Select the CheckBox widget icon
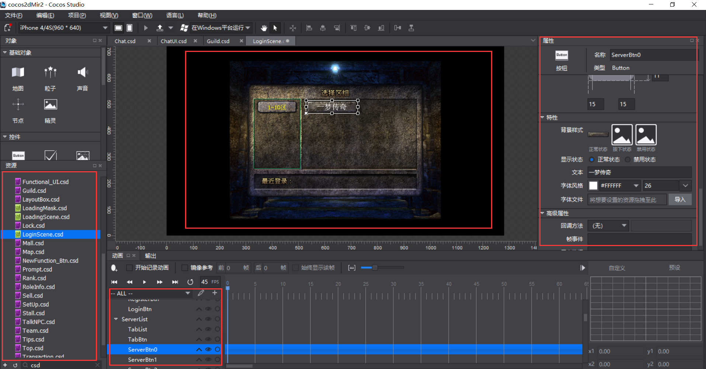 point(51,155)
